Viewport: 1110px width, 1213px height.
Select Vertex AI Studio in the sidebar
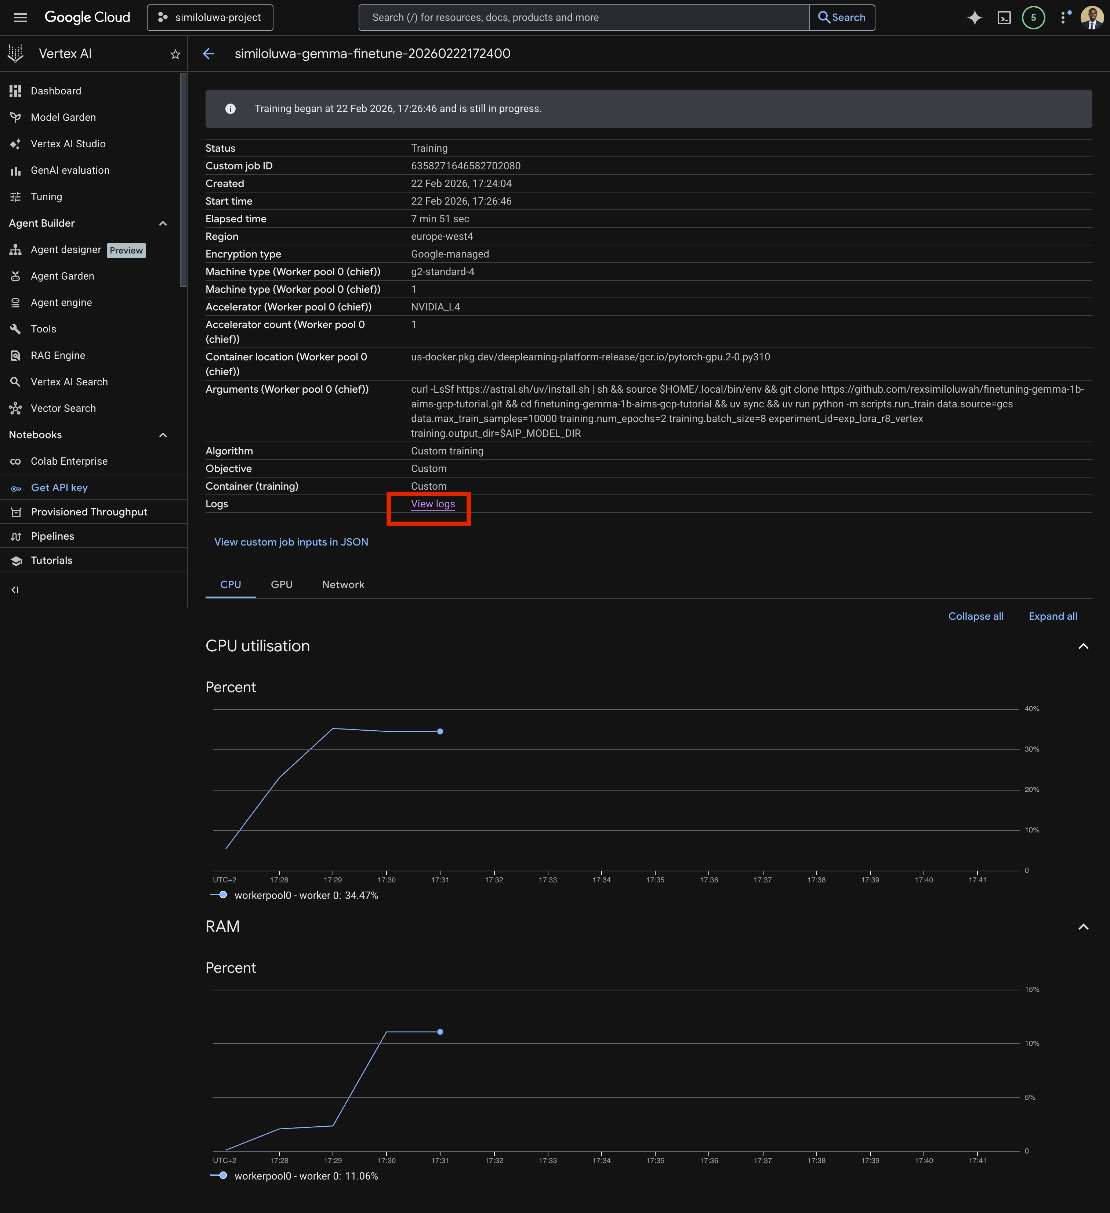tap(67, 143)
